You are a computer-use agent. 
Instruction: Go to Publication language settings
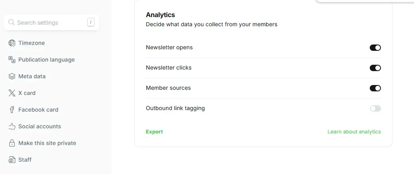[47, 60]
